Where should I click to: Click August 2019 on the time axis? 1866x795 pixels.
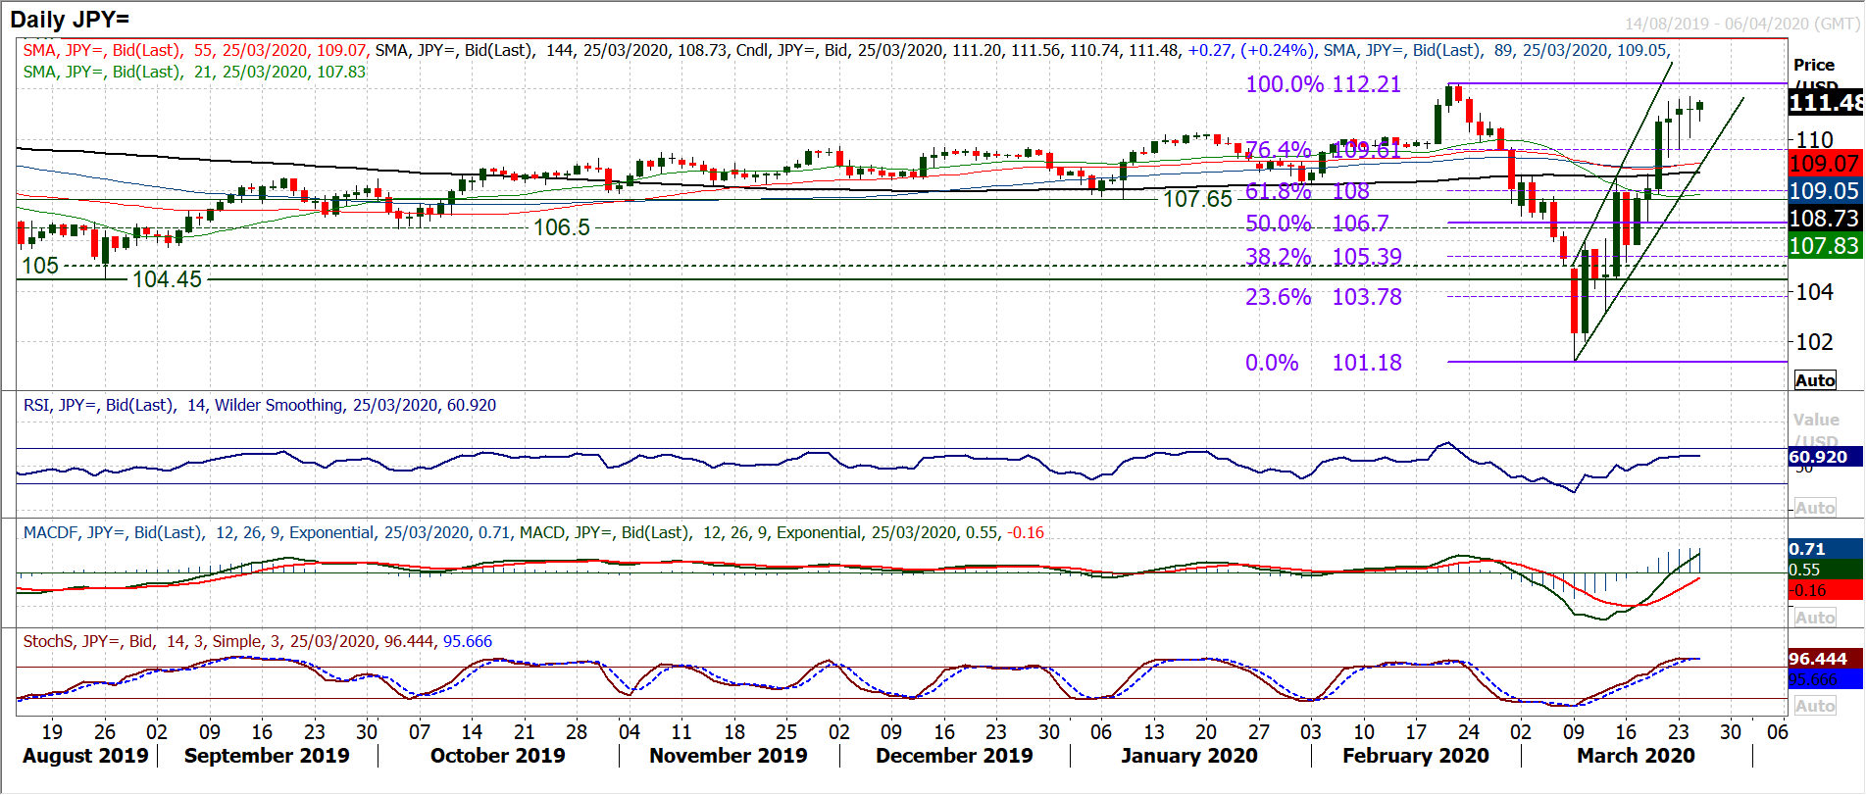pos(85,756)
